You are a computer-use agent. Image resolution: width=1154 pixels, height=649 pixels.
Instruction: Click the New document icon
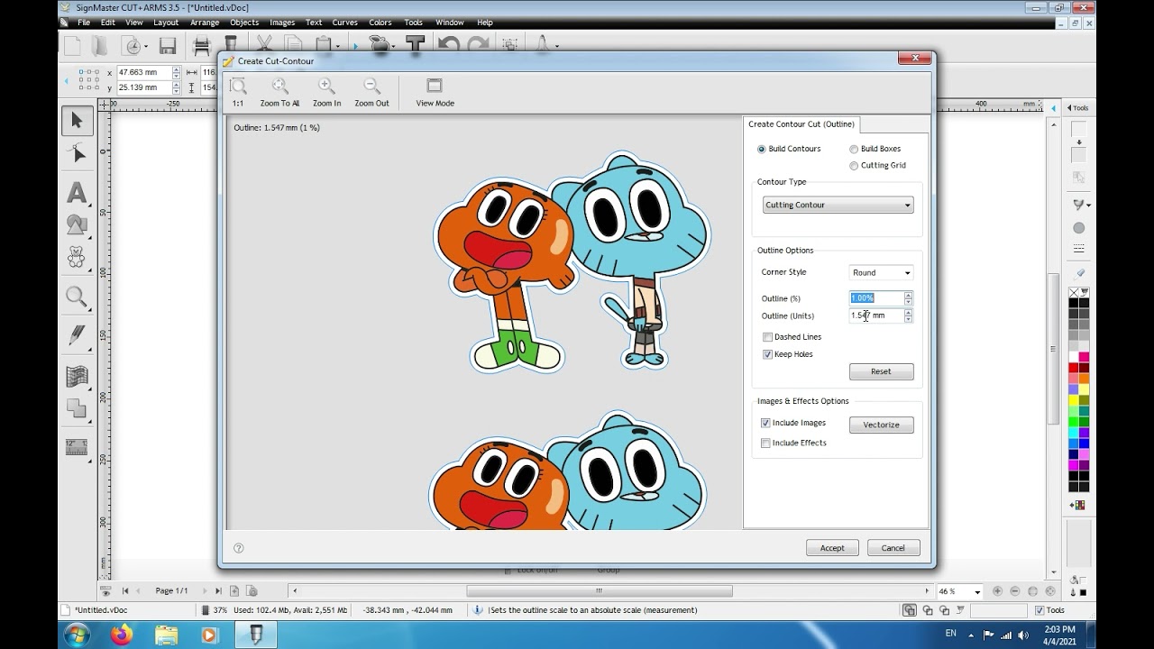click(x=72, y=45)
